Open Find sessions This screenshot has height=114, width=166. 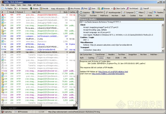(84, 8)
